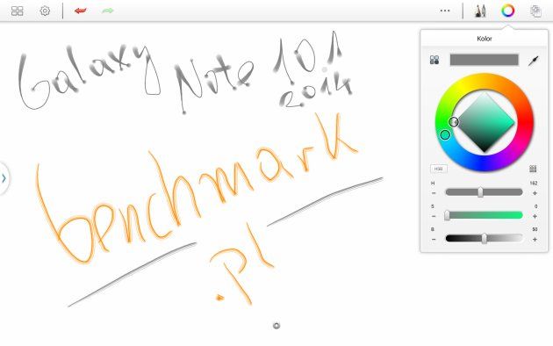Open the settings gear
Screen dimensions: 553x346
coord(45,11)
